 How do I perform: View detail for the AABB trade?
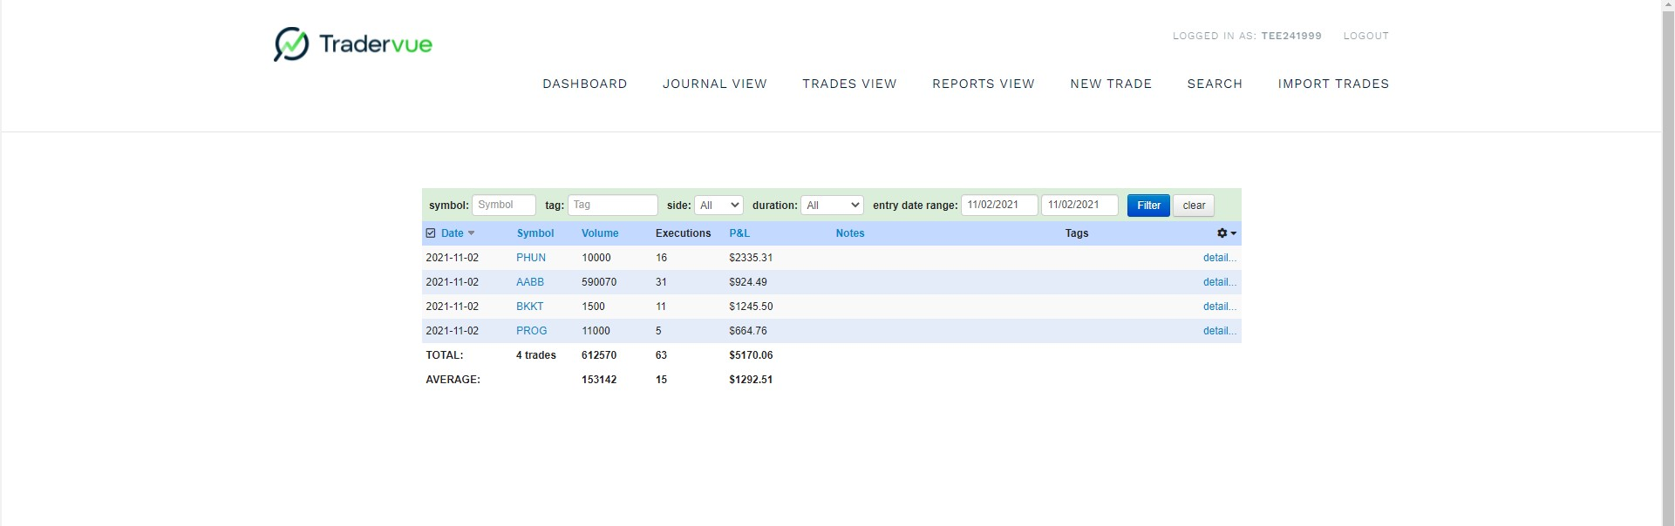coord(1219,282)
